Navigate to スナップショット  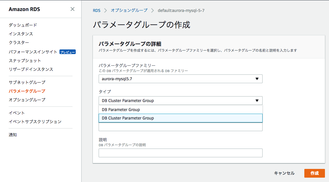click(x=25, y=60)
